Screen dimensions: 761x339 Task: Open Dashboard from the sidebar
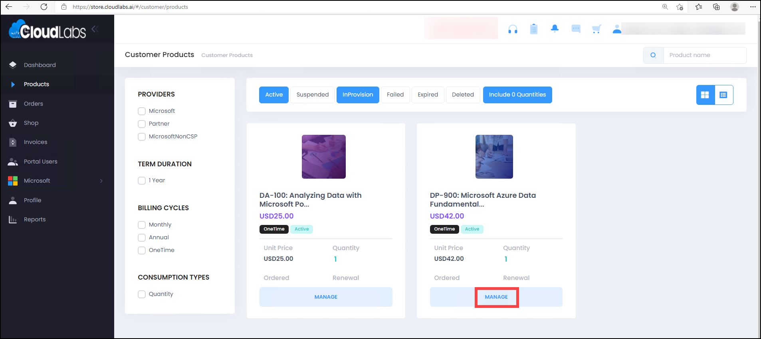[x=40, y=65]
